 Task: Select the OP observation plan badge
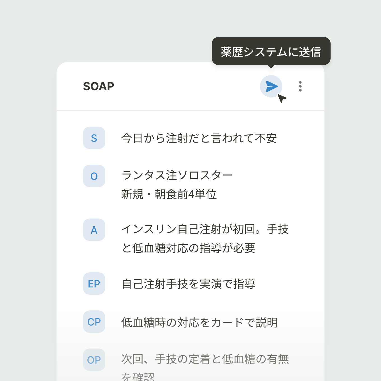[x=94, y=360]
